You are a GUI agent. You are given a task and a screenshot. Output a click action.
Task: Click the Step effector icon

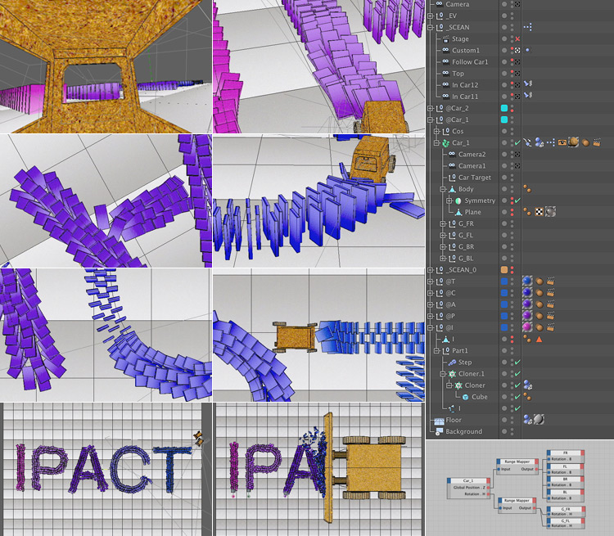(451, 363)
